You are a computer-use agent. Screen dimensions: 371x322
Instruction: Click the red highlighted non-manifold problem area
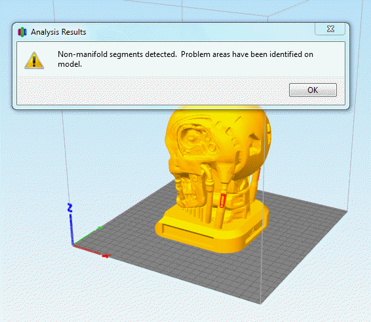pos(222,200)
